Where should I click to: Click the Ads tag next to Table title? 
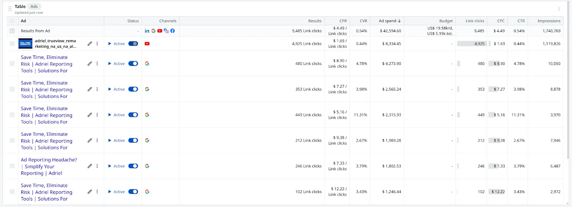tap(34, 6)
